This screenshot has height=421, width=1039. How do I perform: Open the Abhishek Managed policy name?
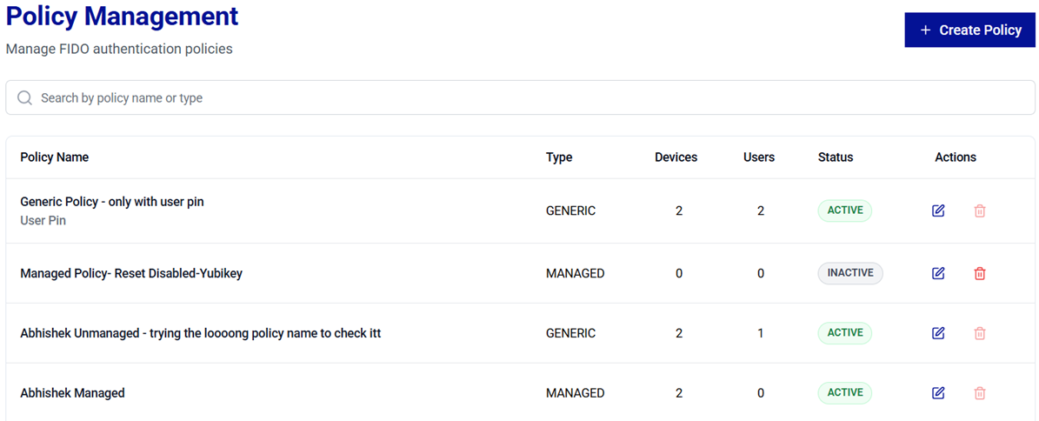[x=72, y=393]
